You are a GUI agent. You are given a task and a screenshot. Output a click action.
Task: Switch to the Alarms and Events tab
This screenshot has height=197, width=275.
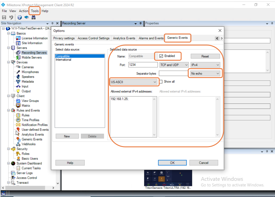point(151,38)
